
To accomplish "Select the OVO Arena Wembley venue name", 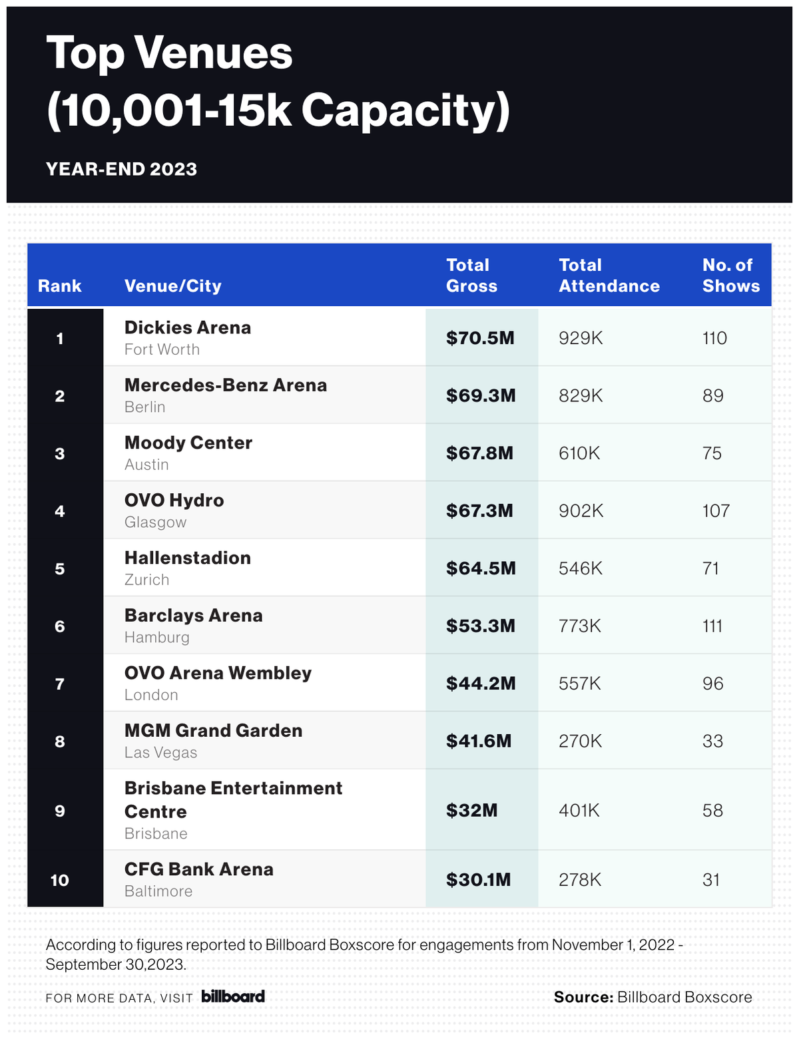I will [218, 673].
